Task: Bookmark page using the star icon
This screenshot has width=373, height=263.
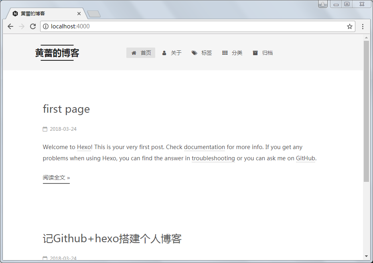Action: [349, 26]
